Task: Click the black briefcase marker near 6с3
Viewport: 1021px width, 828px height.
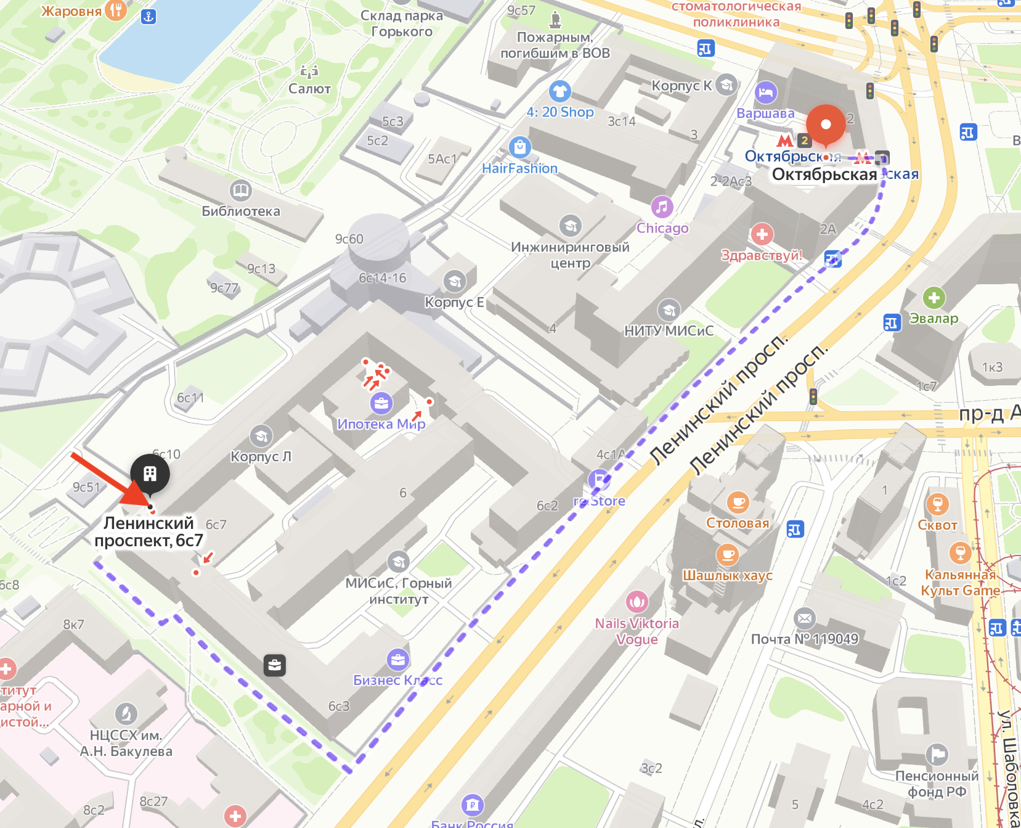Action: [x=275, y=665]
